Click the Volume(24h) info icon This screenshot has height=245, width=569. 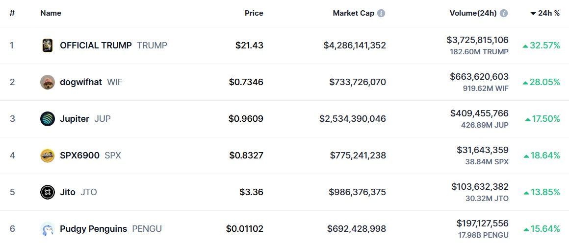coord(504,13)
